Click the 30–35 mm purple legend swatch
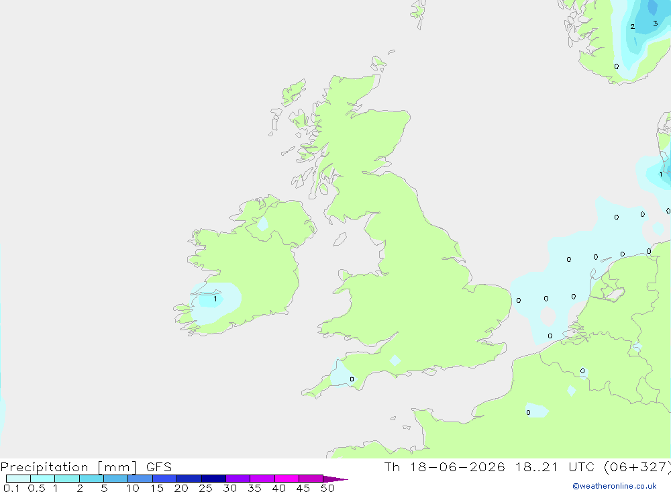The image size is (671, 492). pyautogui.click(x=238, y=479)
